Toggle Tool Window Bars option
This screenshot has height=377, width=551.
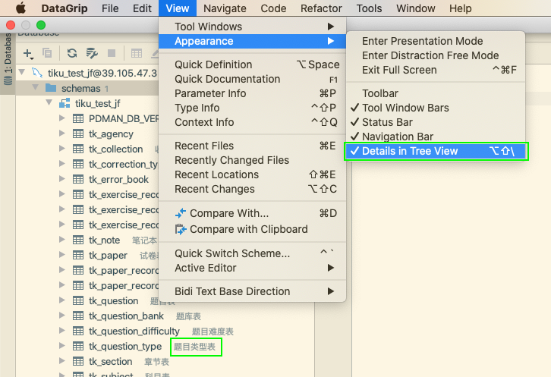405,108
